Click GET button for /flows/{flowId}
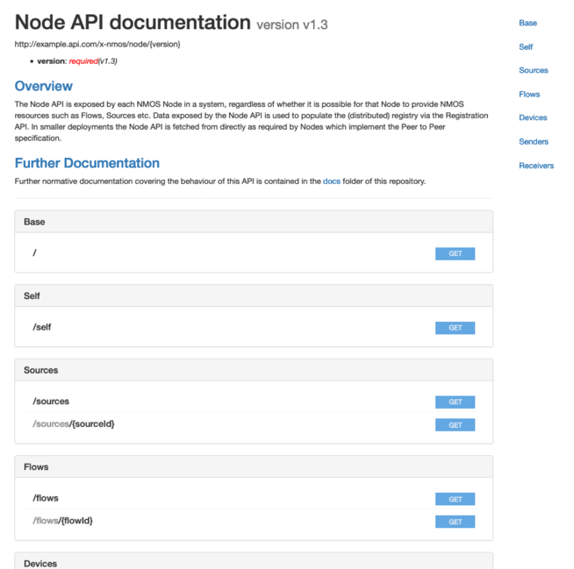This screenshot has width=574, height=569. pyautogui.click(x=455, y=522)
